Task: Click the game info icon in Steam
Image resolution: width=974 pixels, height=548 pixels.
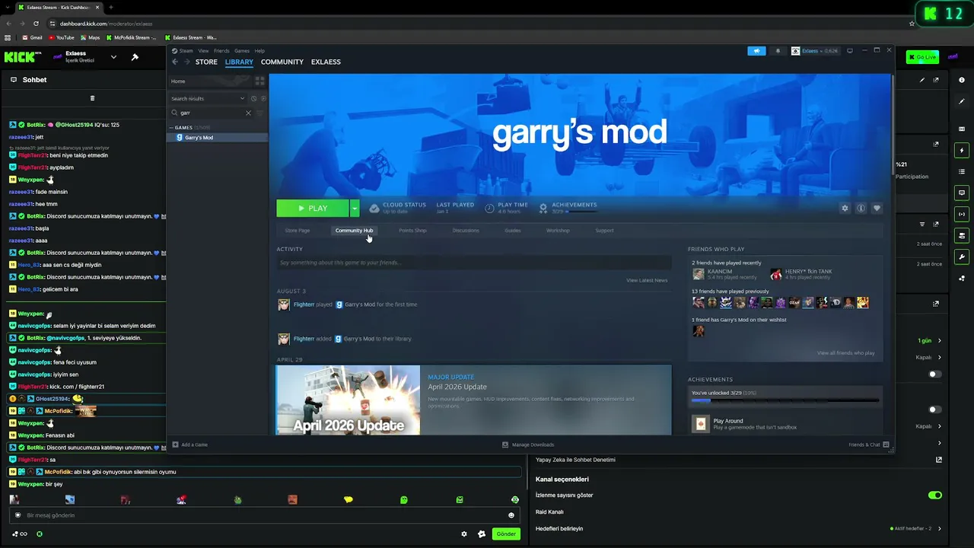Action: click(861, 208)
